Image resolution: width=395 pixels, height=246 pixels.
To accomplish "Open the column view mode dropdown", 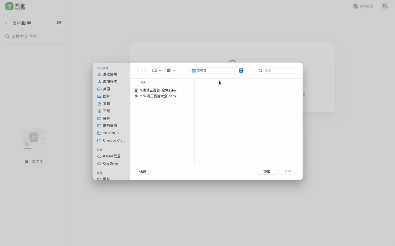I will point(156,70).
